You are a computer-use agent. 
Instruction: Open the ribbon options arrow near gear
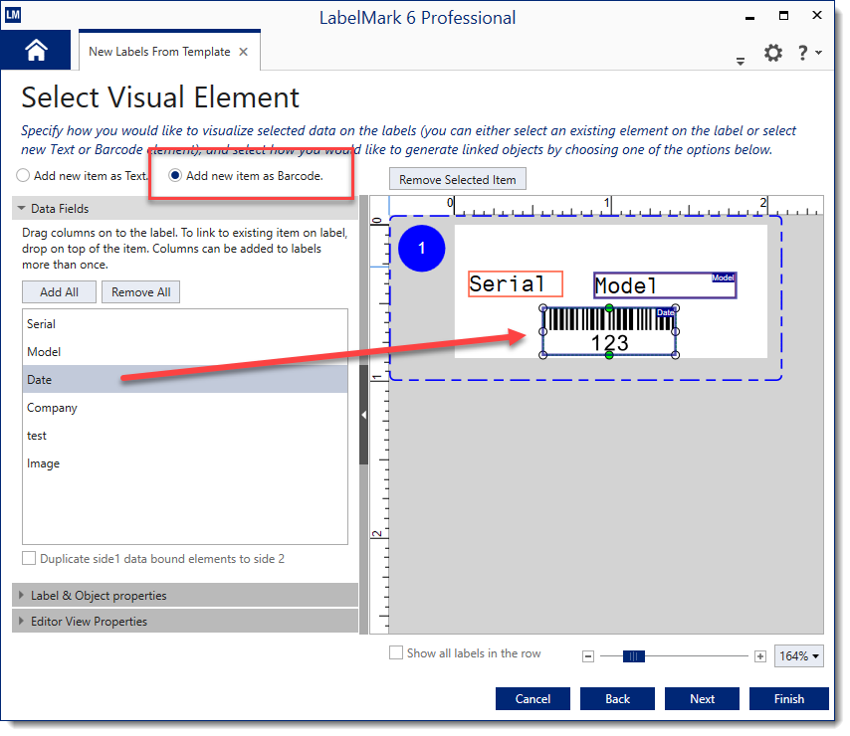pos(740,62)
